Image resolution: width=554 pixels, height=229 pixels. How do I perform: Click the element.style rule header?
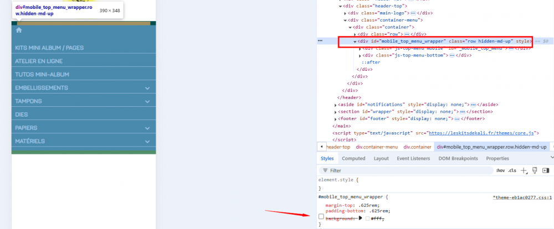pyautogui.click(x=338, y=180)
